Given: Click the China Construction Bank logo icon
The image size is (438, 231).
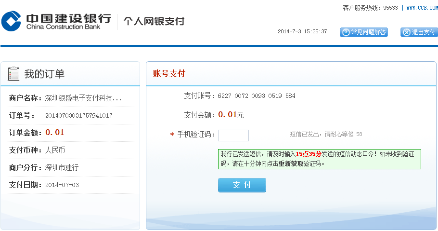Looking at the screenshot, I should 11,21.
